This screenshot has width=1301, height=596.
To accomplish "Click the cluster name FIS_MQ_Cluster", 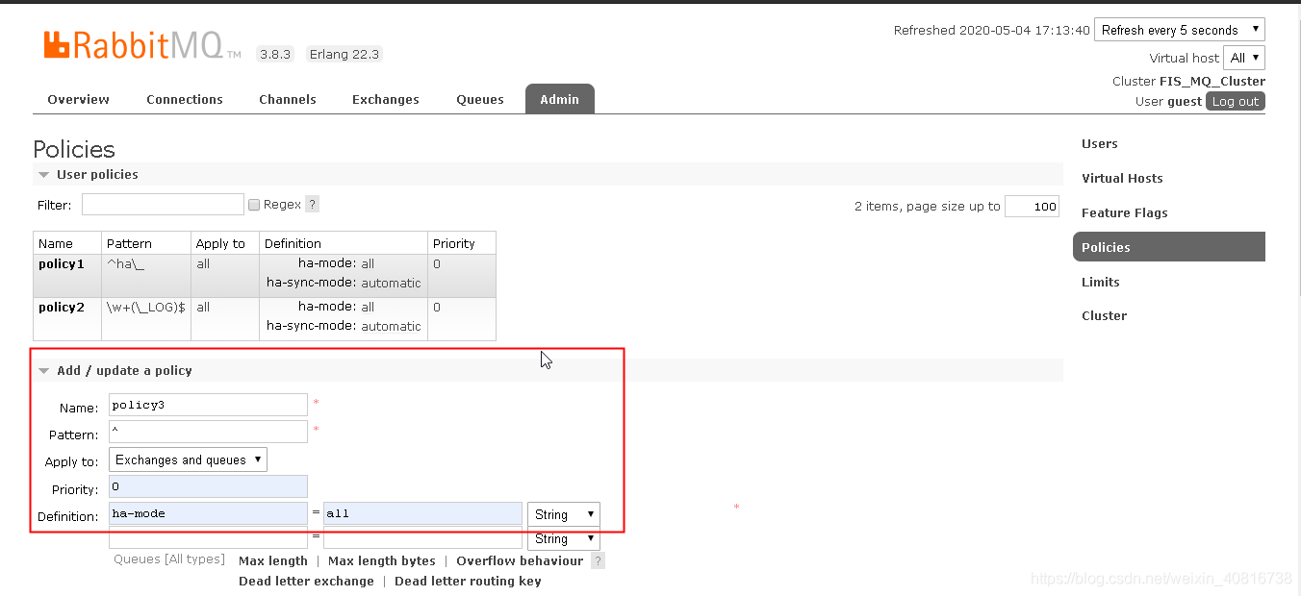I will [x=1212, y=81].
